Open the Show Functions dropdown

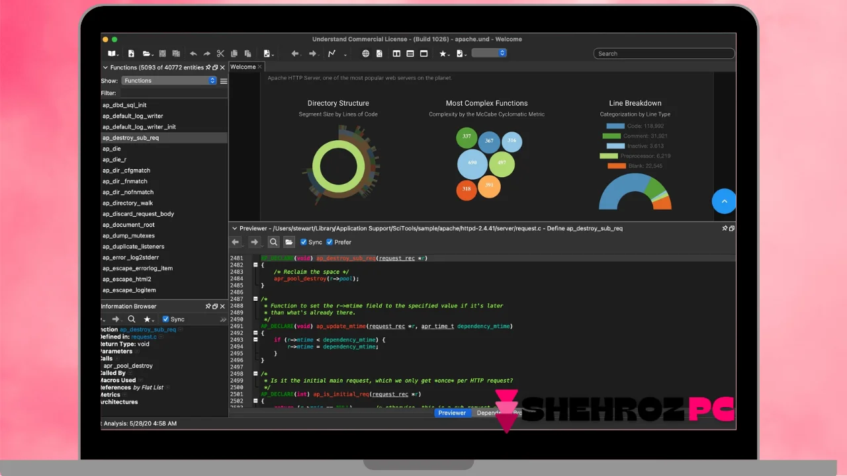pos(169,81)
